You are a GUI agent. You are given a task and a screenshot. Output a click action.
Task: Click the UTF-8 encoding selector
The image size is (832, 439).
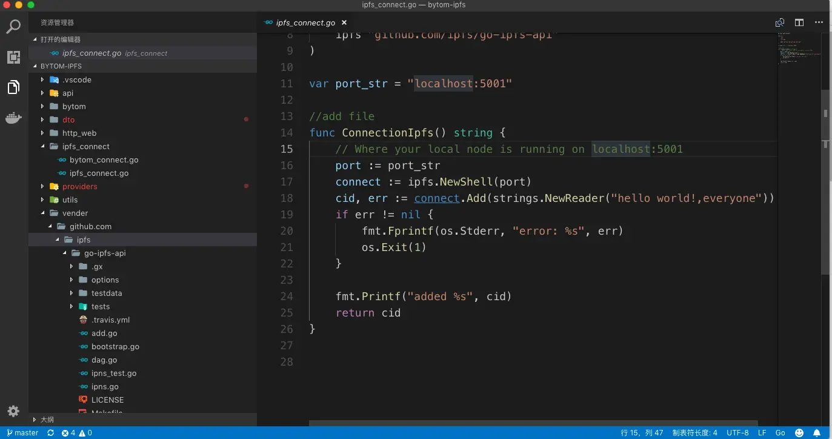coord(737,433)
